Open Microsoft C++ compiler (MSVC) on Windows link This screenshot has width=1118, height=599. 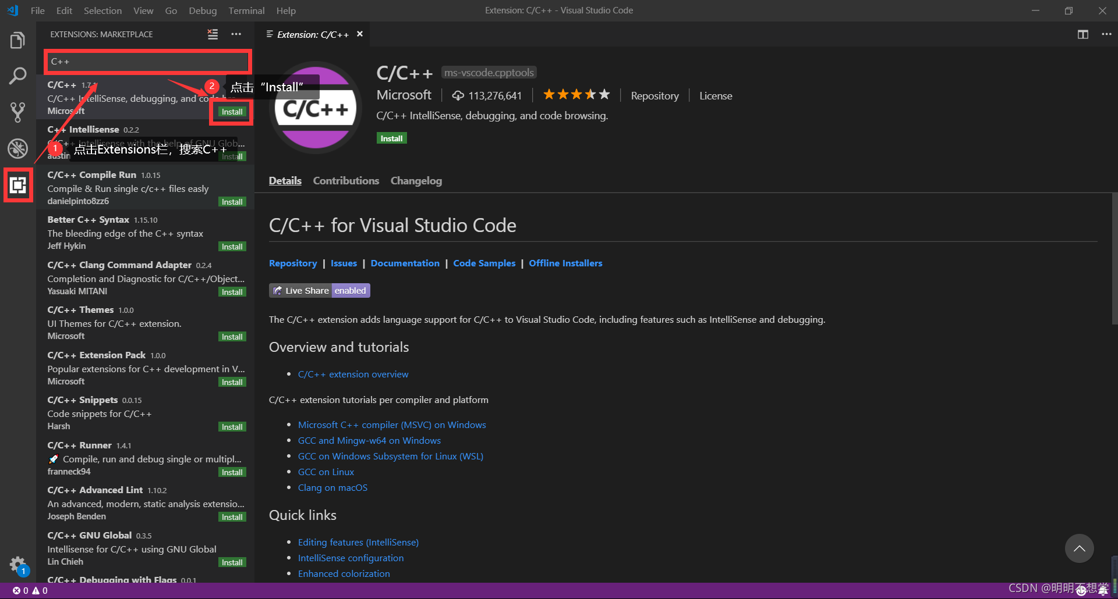point(392,425)
